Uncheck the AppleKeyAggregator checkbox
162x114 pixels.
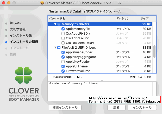click(x=63, y=57)
